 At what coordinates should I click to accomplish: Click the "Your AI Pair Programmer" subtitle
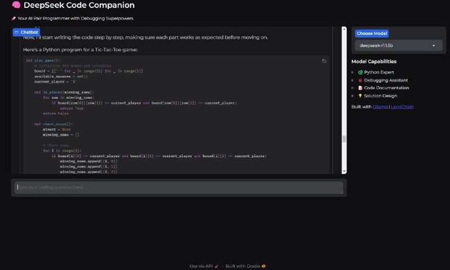pos(75,19)
